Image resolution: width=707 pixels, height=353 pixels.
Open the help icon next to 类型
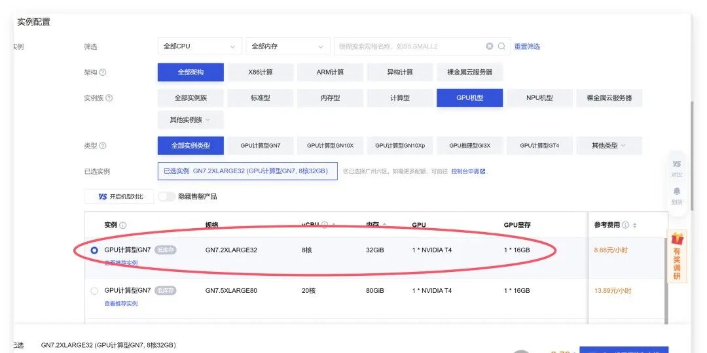point(103,146)
